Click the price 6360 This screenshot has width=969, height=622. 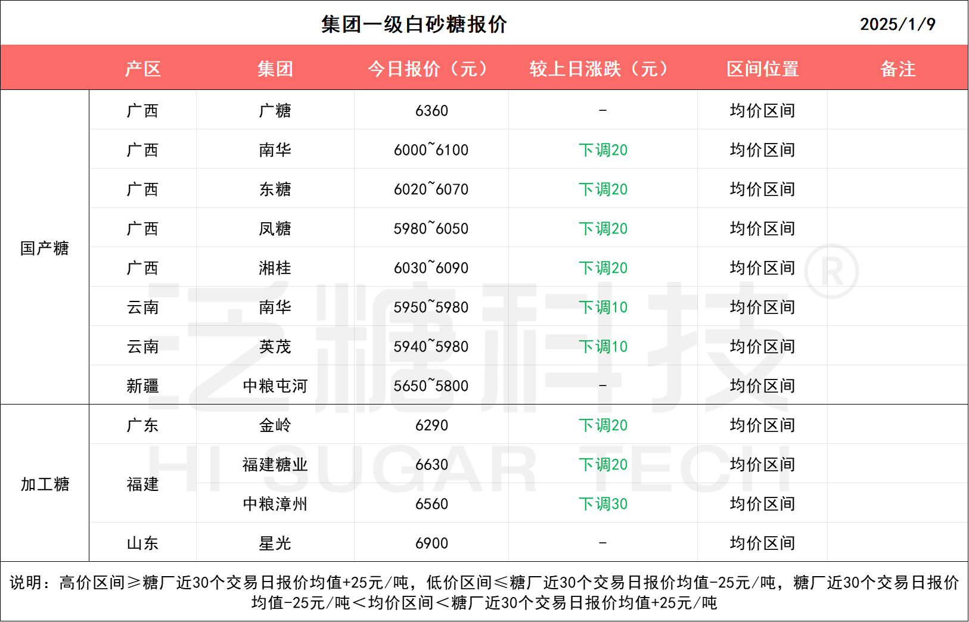click(x=431, y=110)
